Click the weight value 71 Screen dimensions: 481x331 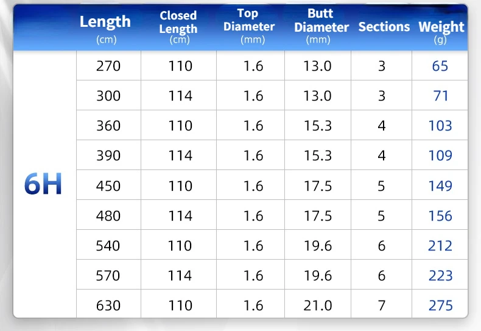tap(440, 96)
